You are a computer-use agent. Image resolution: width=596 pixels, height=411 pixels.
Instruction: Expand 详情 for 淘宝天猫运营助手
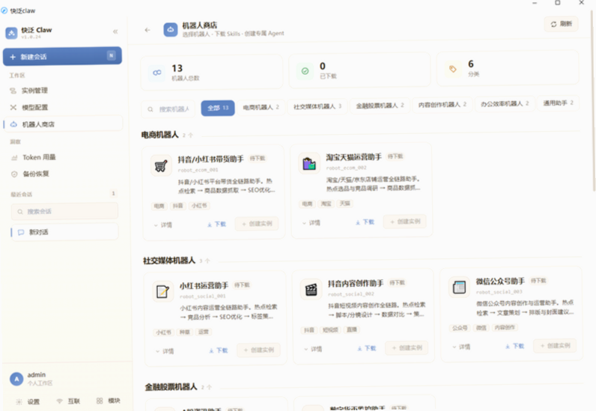tap(311, 223)
